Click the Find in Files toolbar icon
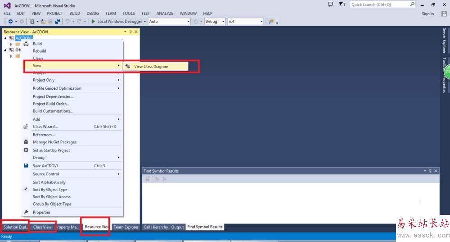The image size is (450, 242). pos(271,22)
